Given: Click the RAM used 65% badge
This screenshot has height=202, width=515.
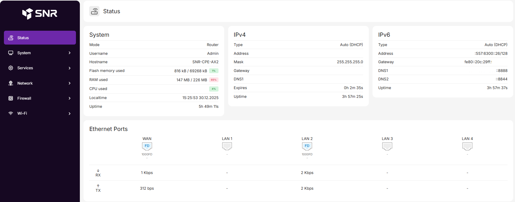Looking at the screenshot, I should tap(214, 80).
